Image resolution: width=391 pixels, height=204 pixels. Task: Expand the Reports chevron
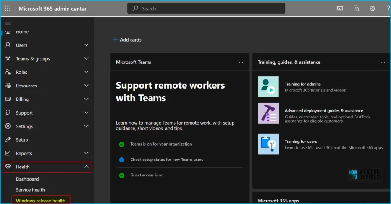(x=86, y=153)
